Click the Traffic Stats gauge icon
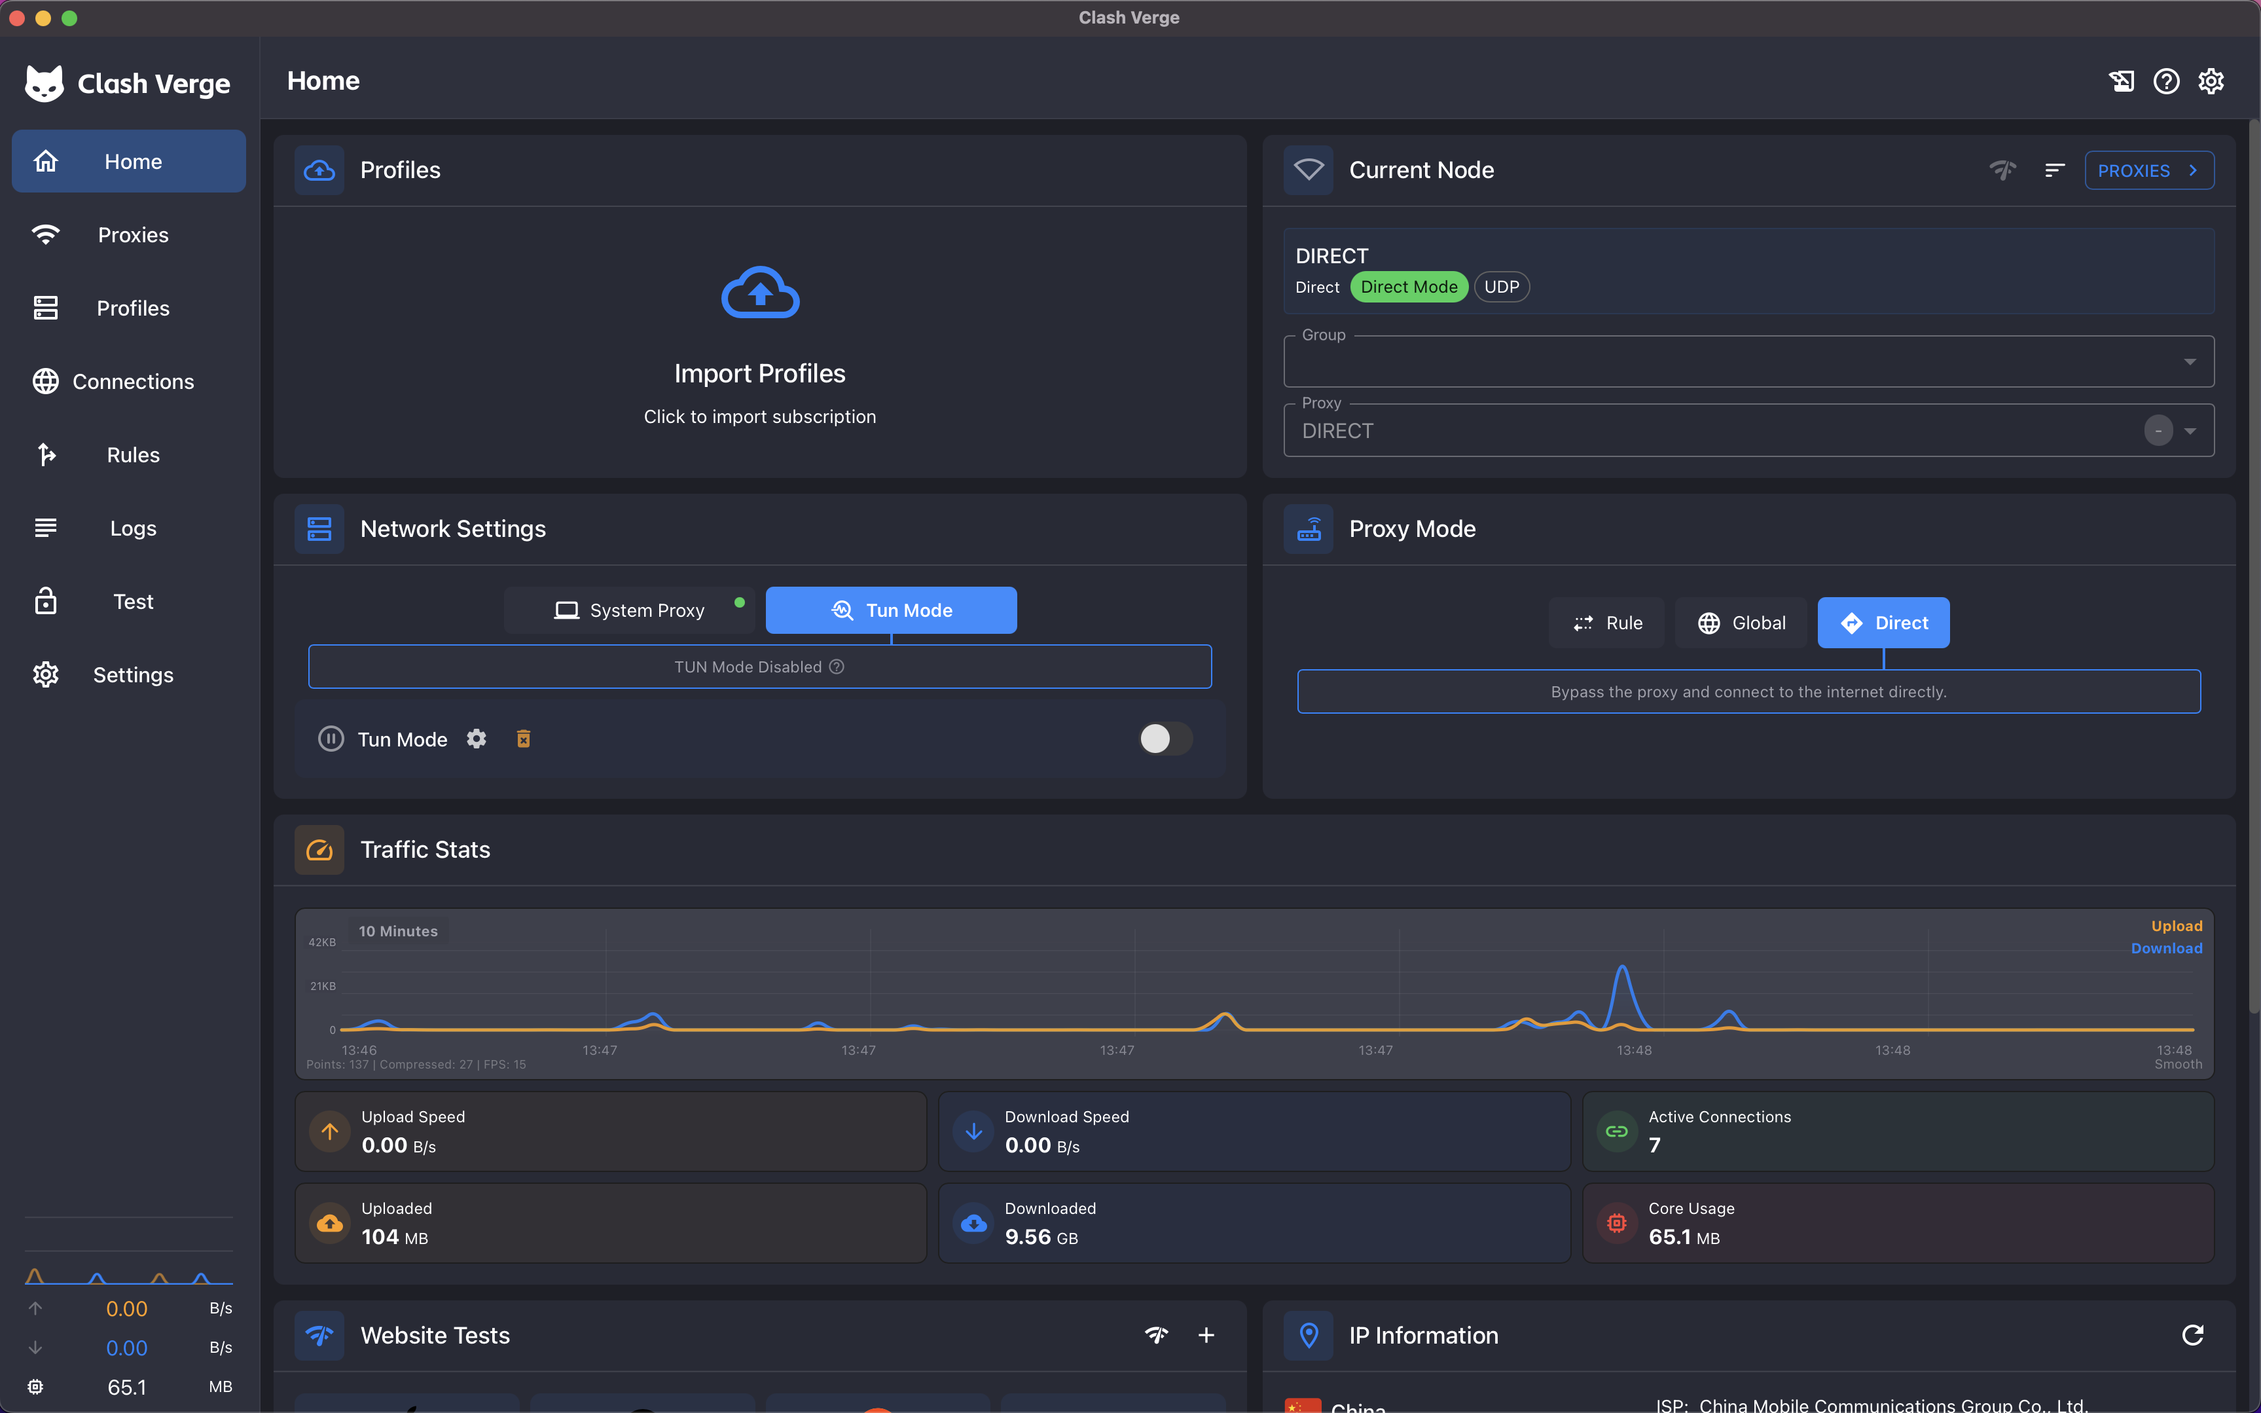 point(319,849)
